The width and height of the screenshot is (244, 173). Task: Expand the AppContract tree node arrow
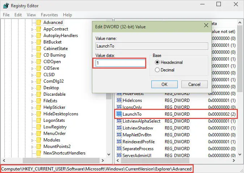coord(32,29)
